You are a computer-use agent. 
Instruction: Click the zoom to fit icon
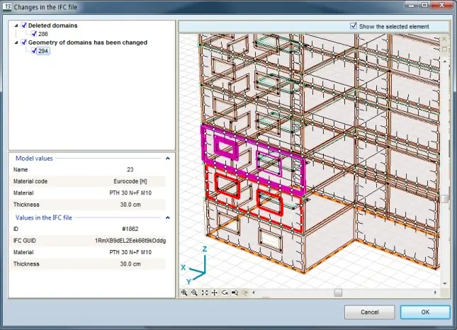[x=205, y=292]
